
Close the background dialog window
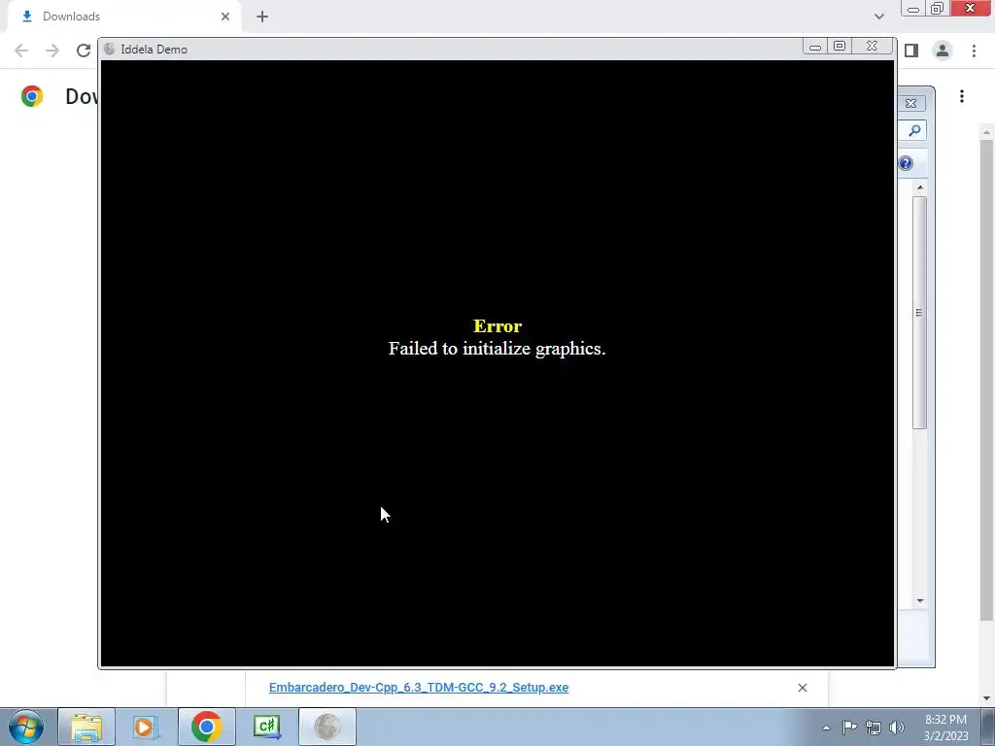[x=911, y=103]
